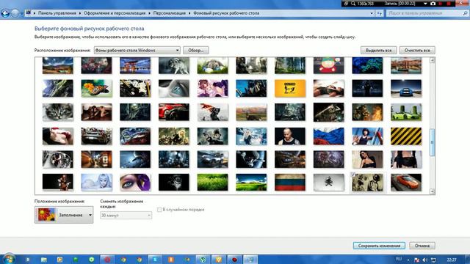Select the green sports car wallpaper
The height and width of the screenshot is (264, 470).
tap(406, 112)
